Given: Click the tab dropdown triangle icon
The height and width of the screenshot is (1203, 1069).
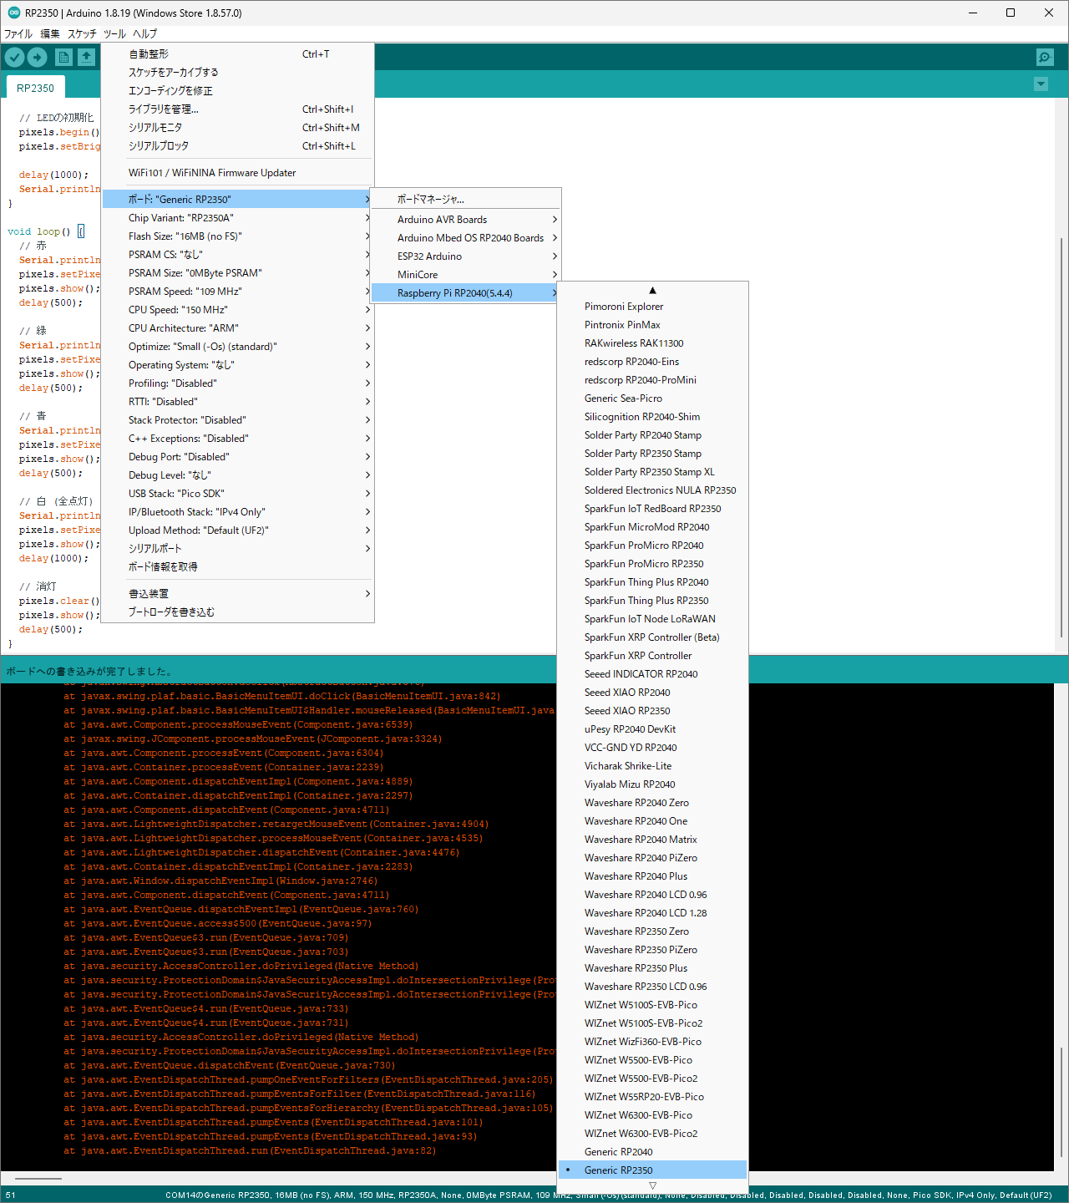Looking at the screenshot, I should (1041, 84).
